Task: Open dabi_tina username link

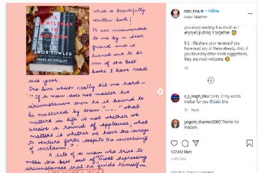Action: [x=192, y=11]
